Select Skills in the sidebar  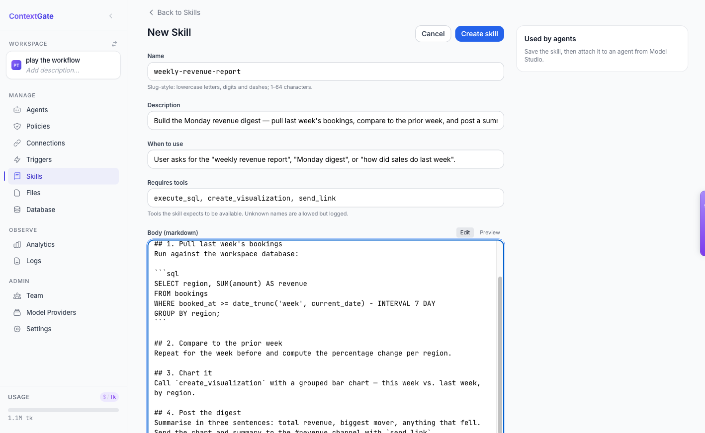(x=63, y=176)
